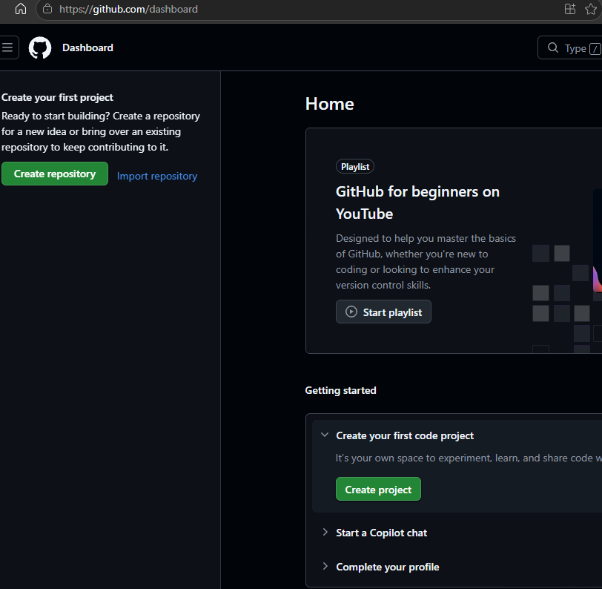Open the Dashboard title link

(88, 47)
